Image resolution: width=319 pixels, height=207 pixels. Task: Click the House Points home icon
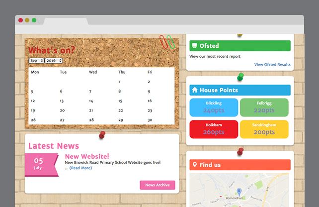[x=194, y=90]
